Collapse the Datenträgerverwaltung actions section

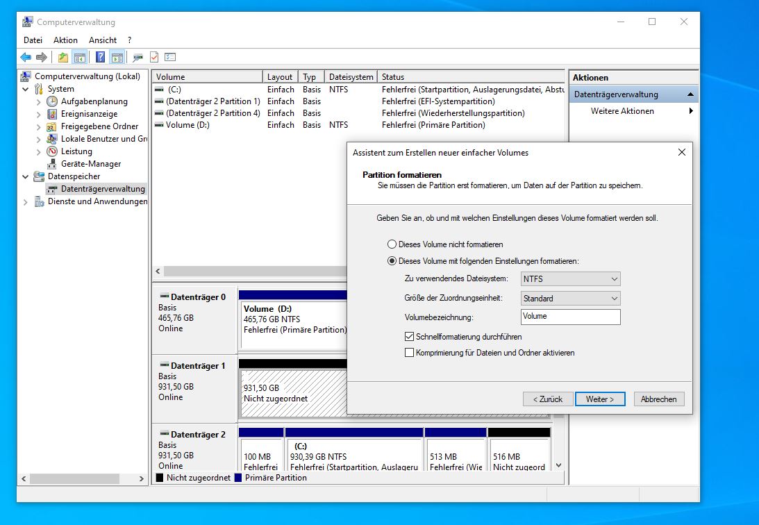(x=690, y=94)
